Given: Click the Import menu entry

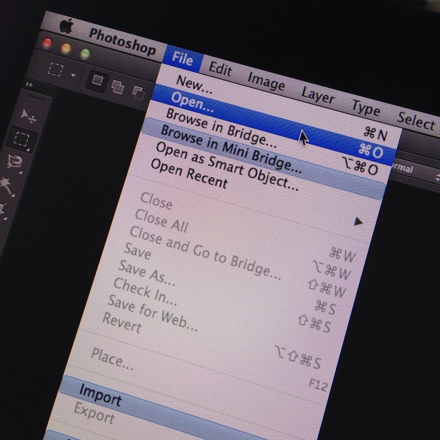Looking at the screenshot, I should pyautogui.click(x=100, y=397).
